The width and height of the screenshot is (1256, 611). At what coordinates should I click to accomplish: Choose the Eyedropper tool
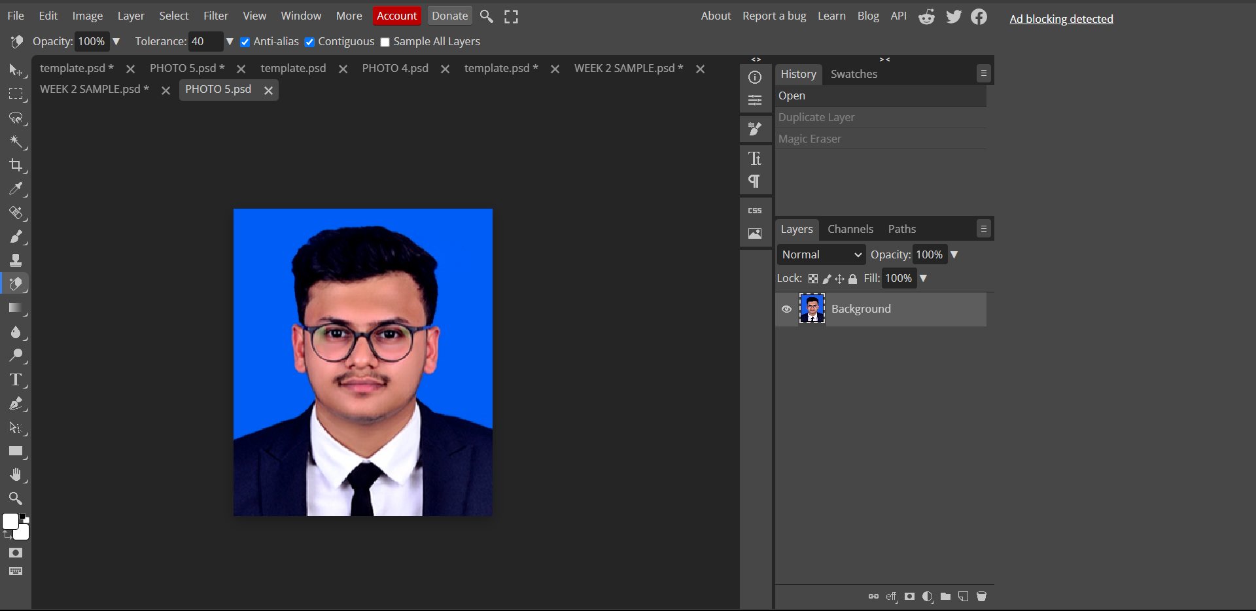(x=16, y=189)
